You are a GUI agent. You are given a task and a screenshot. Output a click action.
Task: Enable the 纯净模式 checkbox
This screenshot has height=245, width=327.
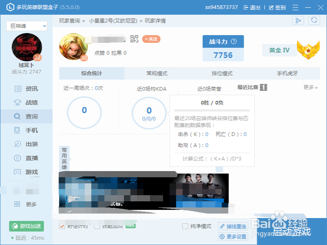click(x=185, y=226)
